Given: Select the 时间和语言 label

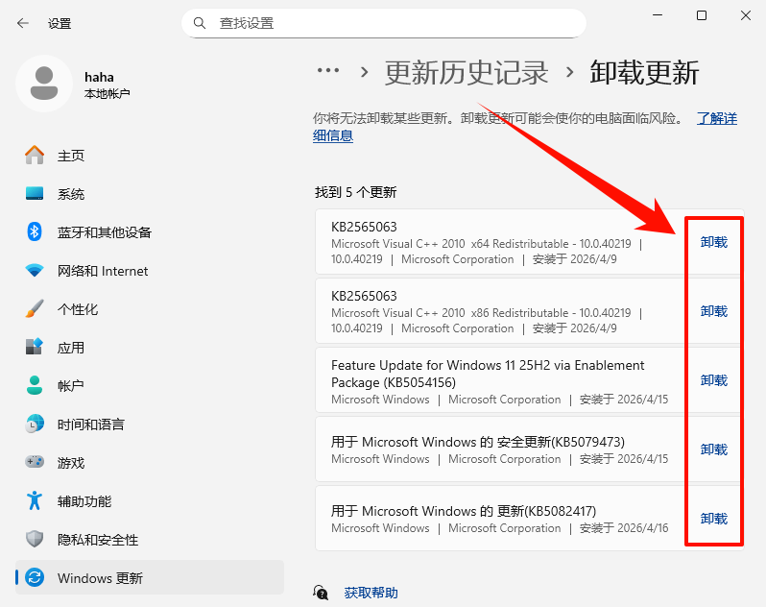Looking at the screenshot, I should tap(91, 425).
